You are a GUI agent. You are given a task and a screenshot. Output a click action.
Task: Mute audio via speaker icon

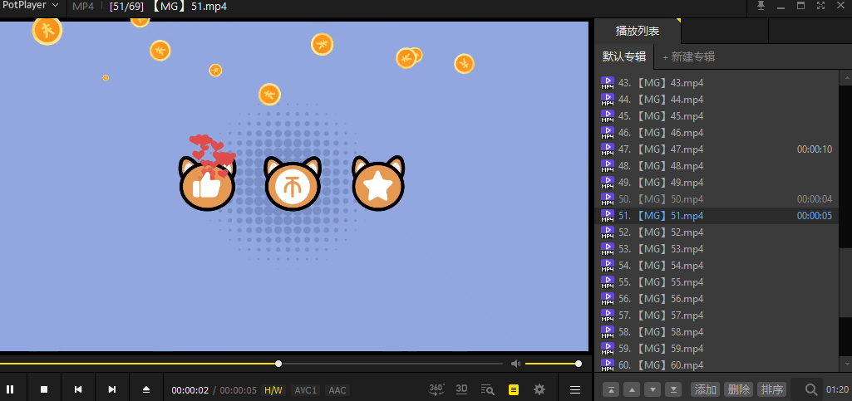pos(515,364)
